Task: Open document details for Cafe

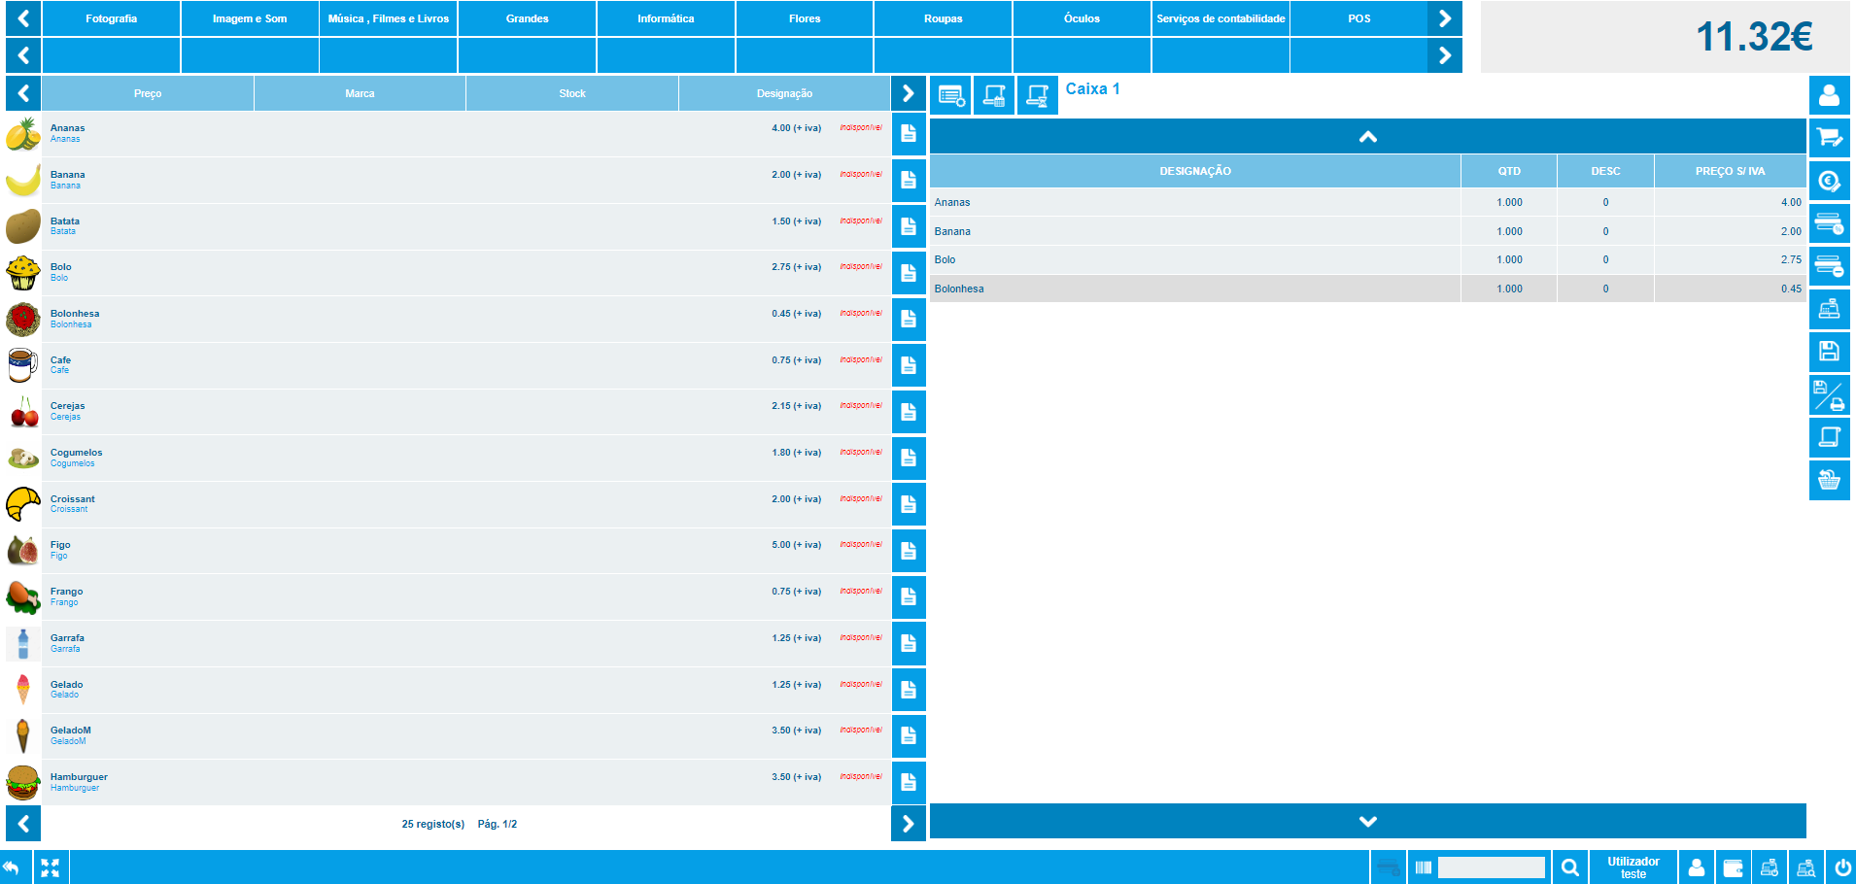Action: pyautogui.click(x=909, y=365)
